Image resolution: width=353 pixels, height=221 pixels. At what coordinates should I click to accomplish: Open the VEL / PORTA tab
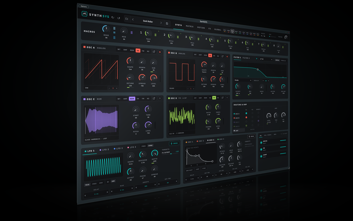tap(267, 135)
